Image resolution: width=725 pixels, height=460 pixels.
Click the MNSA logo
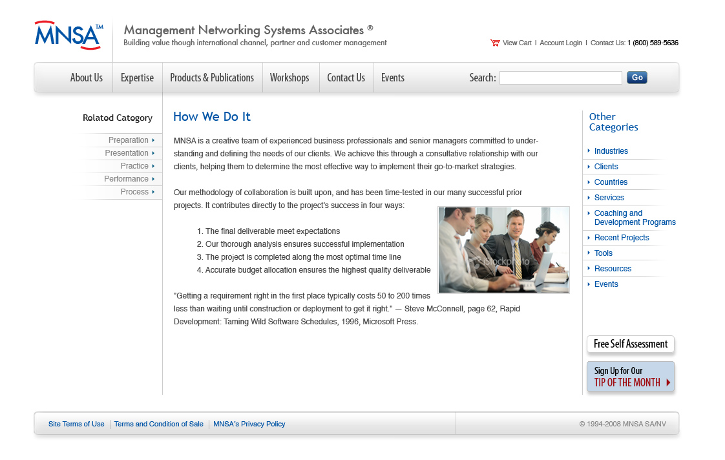click(x=69, y=35)
